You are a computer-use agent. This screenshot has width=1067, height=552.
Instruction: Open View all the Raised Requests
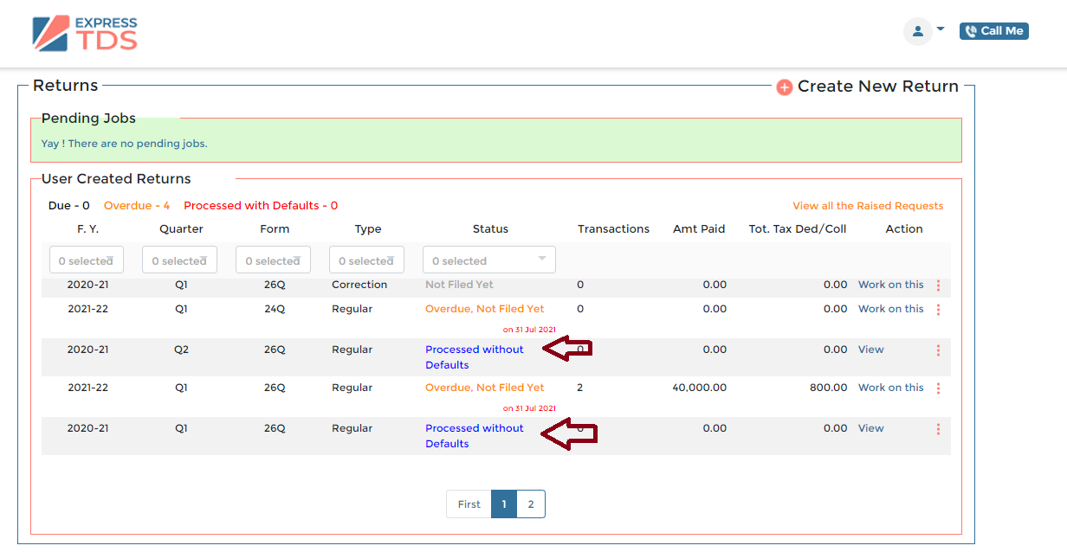click(x=868, y=205)
